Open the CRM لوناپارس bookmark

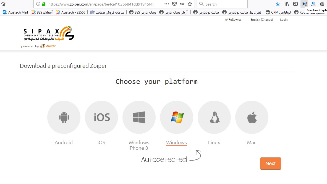coord(278,12)
